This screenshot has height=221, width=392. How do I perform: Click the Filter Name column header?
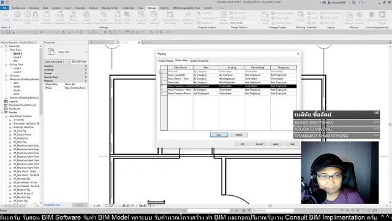(180, 68)
